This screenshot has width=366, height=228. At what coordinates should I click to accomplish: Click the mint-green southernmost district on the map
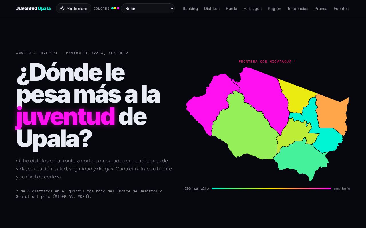click(302, 160)
